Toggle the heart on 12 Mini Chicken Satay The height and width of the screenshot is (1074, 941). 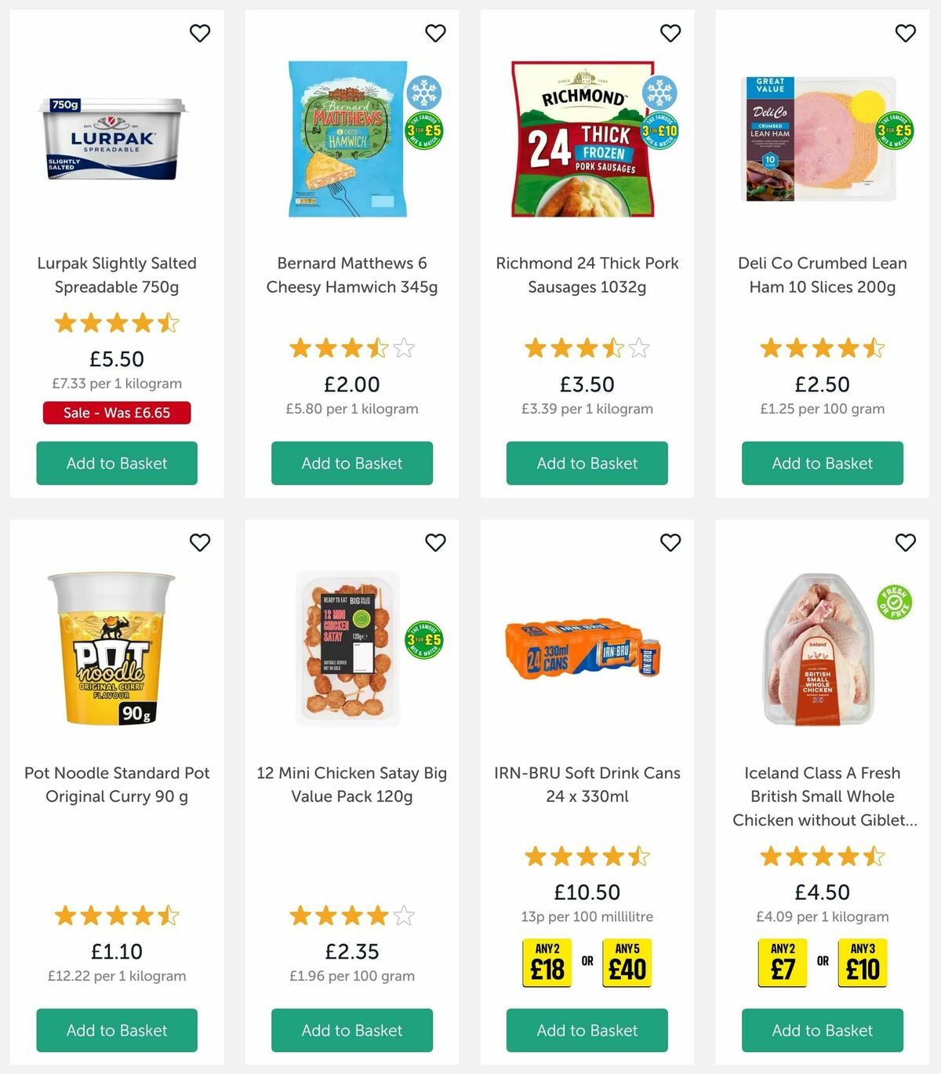pyautogui.click(x=435, y=542)
